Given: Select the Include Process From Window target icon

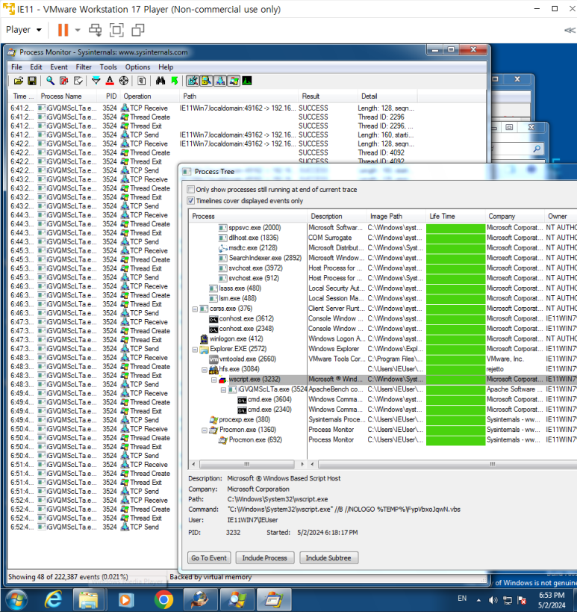Looking at the screenshot, I should point(124,81).
